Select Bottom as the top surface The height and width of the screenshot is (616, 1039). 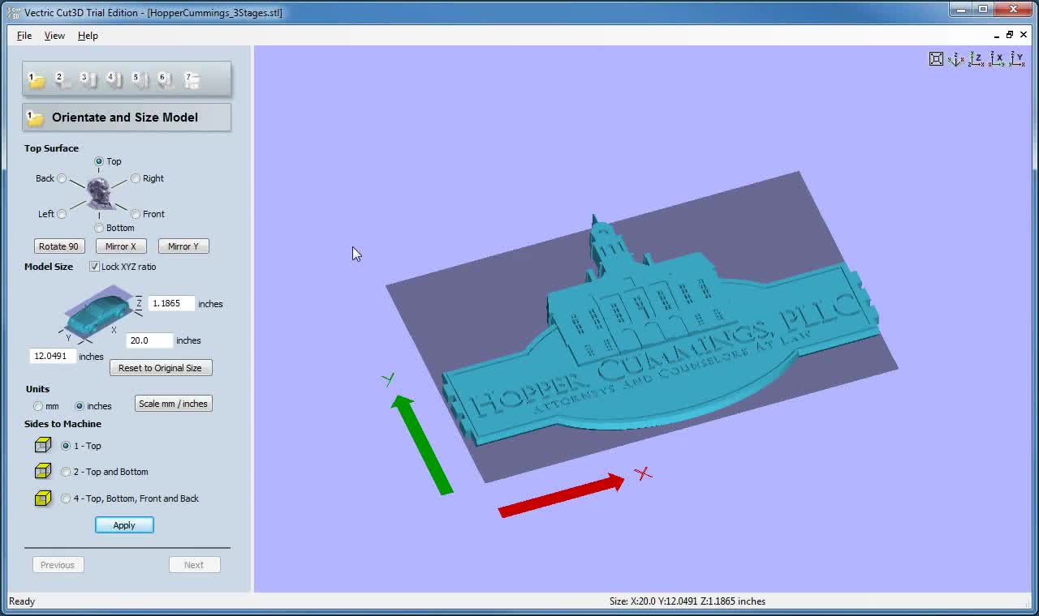[99, 228]
